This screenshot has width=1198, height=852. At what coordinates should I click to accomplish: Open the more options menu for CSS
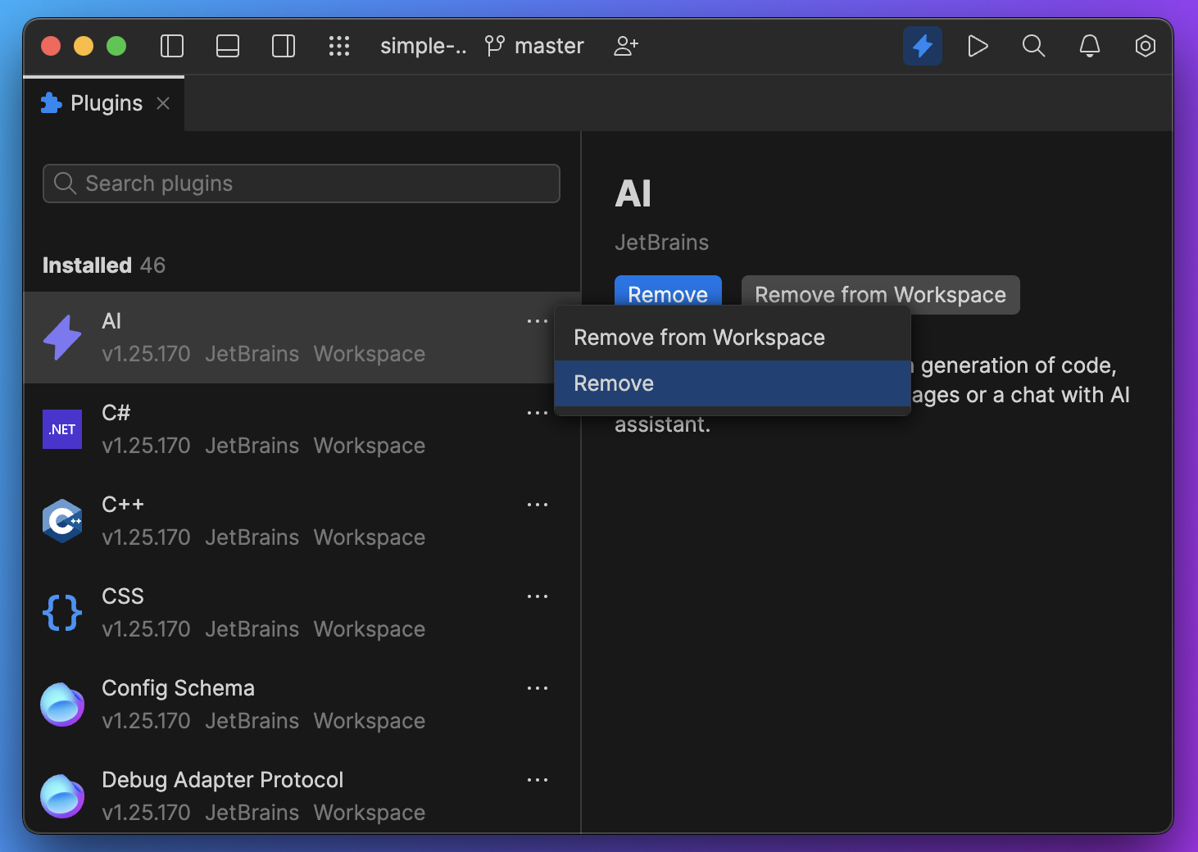538,596
